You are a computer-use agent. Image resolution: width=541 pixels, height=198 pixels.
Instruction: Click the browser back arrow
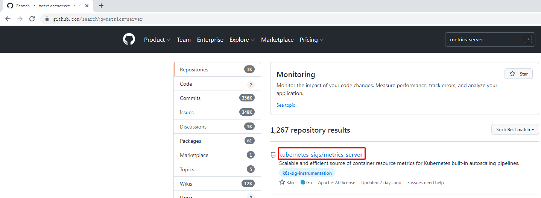point(8,19)
